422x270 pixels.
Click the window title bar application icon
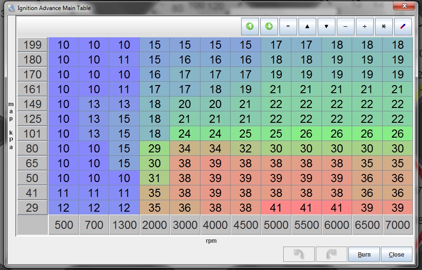pos(11,8)
